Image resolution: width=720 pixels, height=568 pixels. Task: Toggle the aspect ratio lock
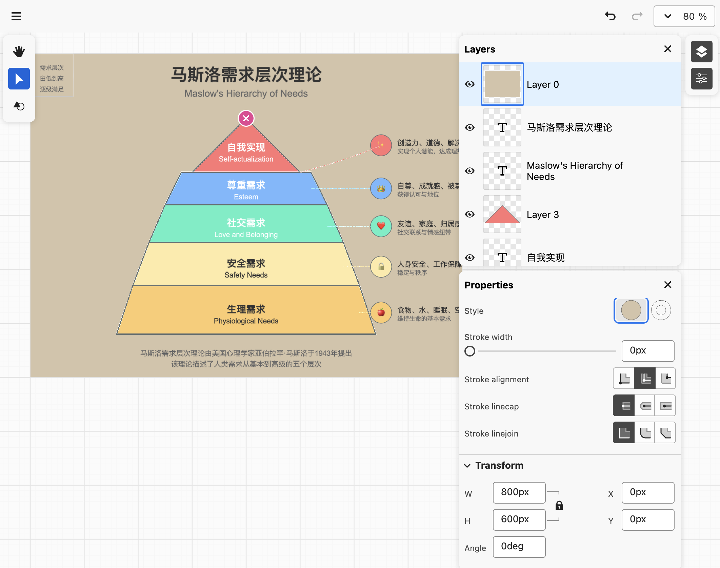(559, 506)
